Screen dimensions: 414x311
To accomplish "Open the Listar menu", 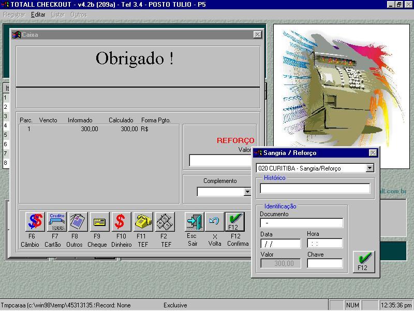I will [58, 15].
